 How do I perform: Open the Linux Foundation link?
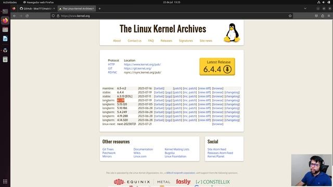coord(175,156)
